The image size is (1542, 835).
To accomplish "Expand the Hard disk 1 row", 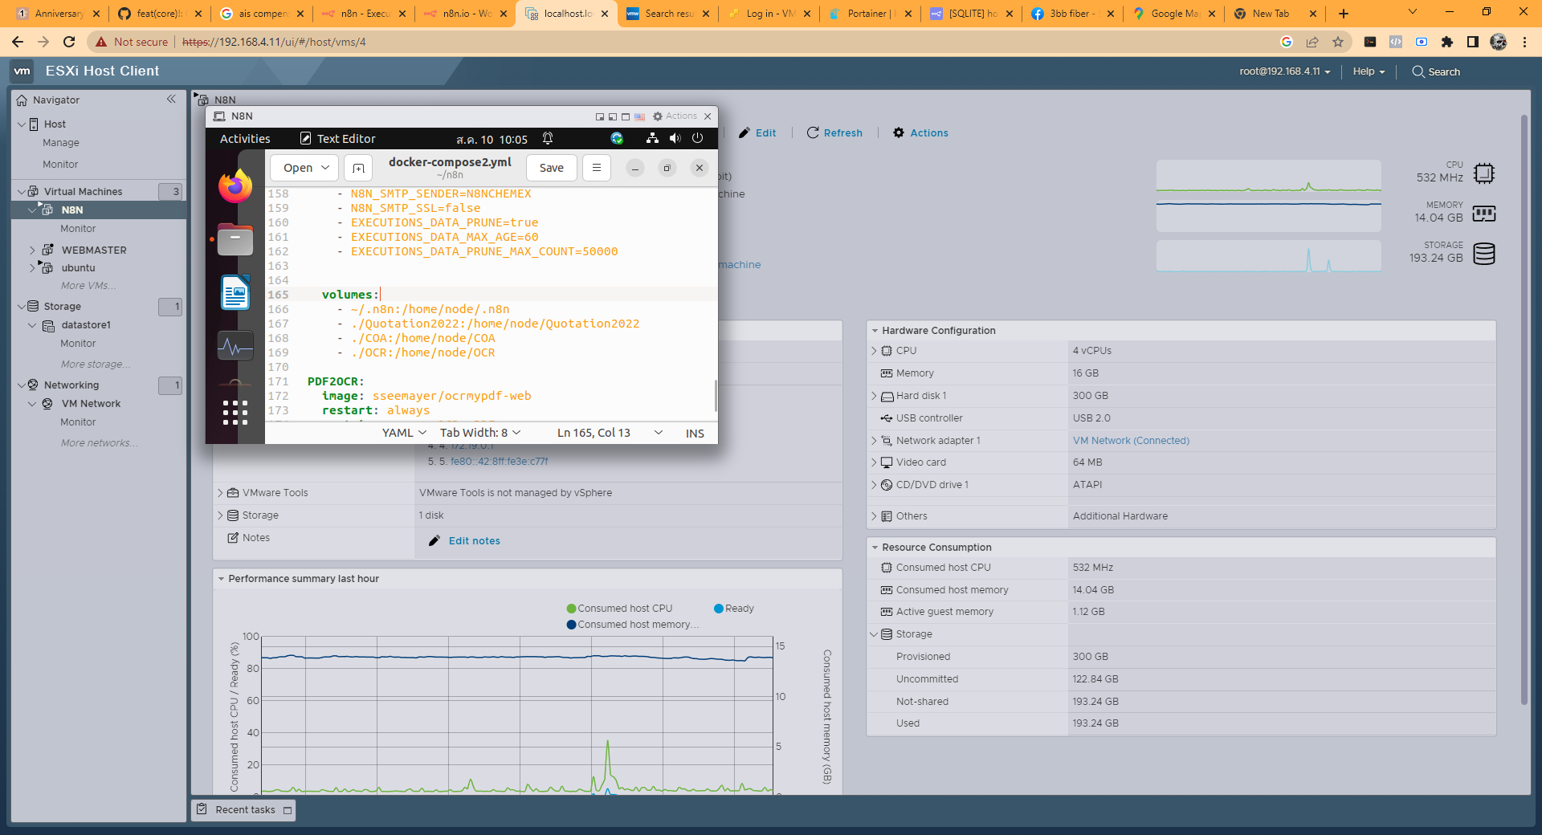I will 875,396.
